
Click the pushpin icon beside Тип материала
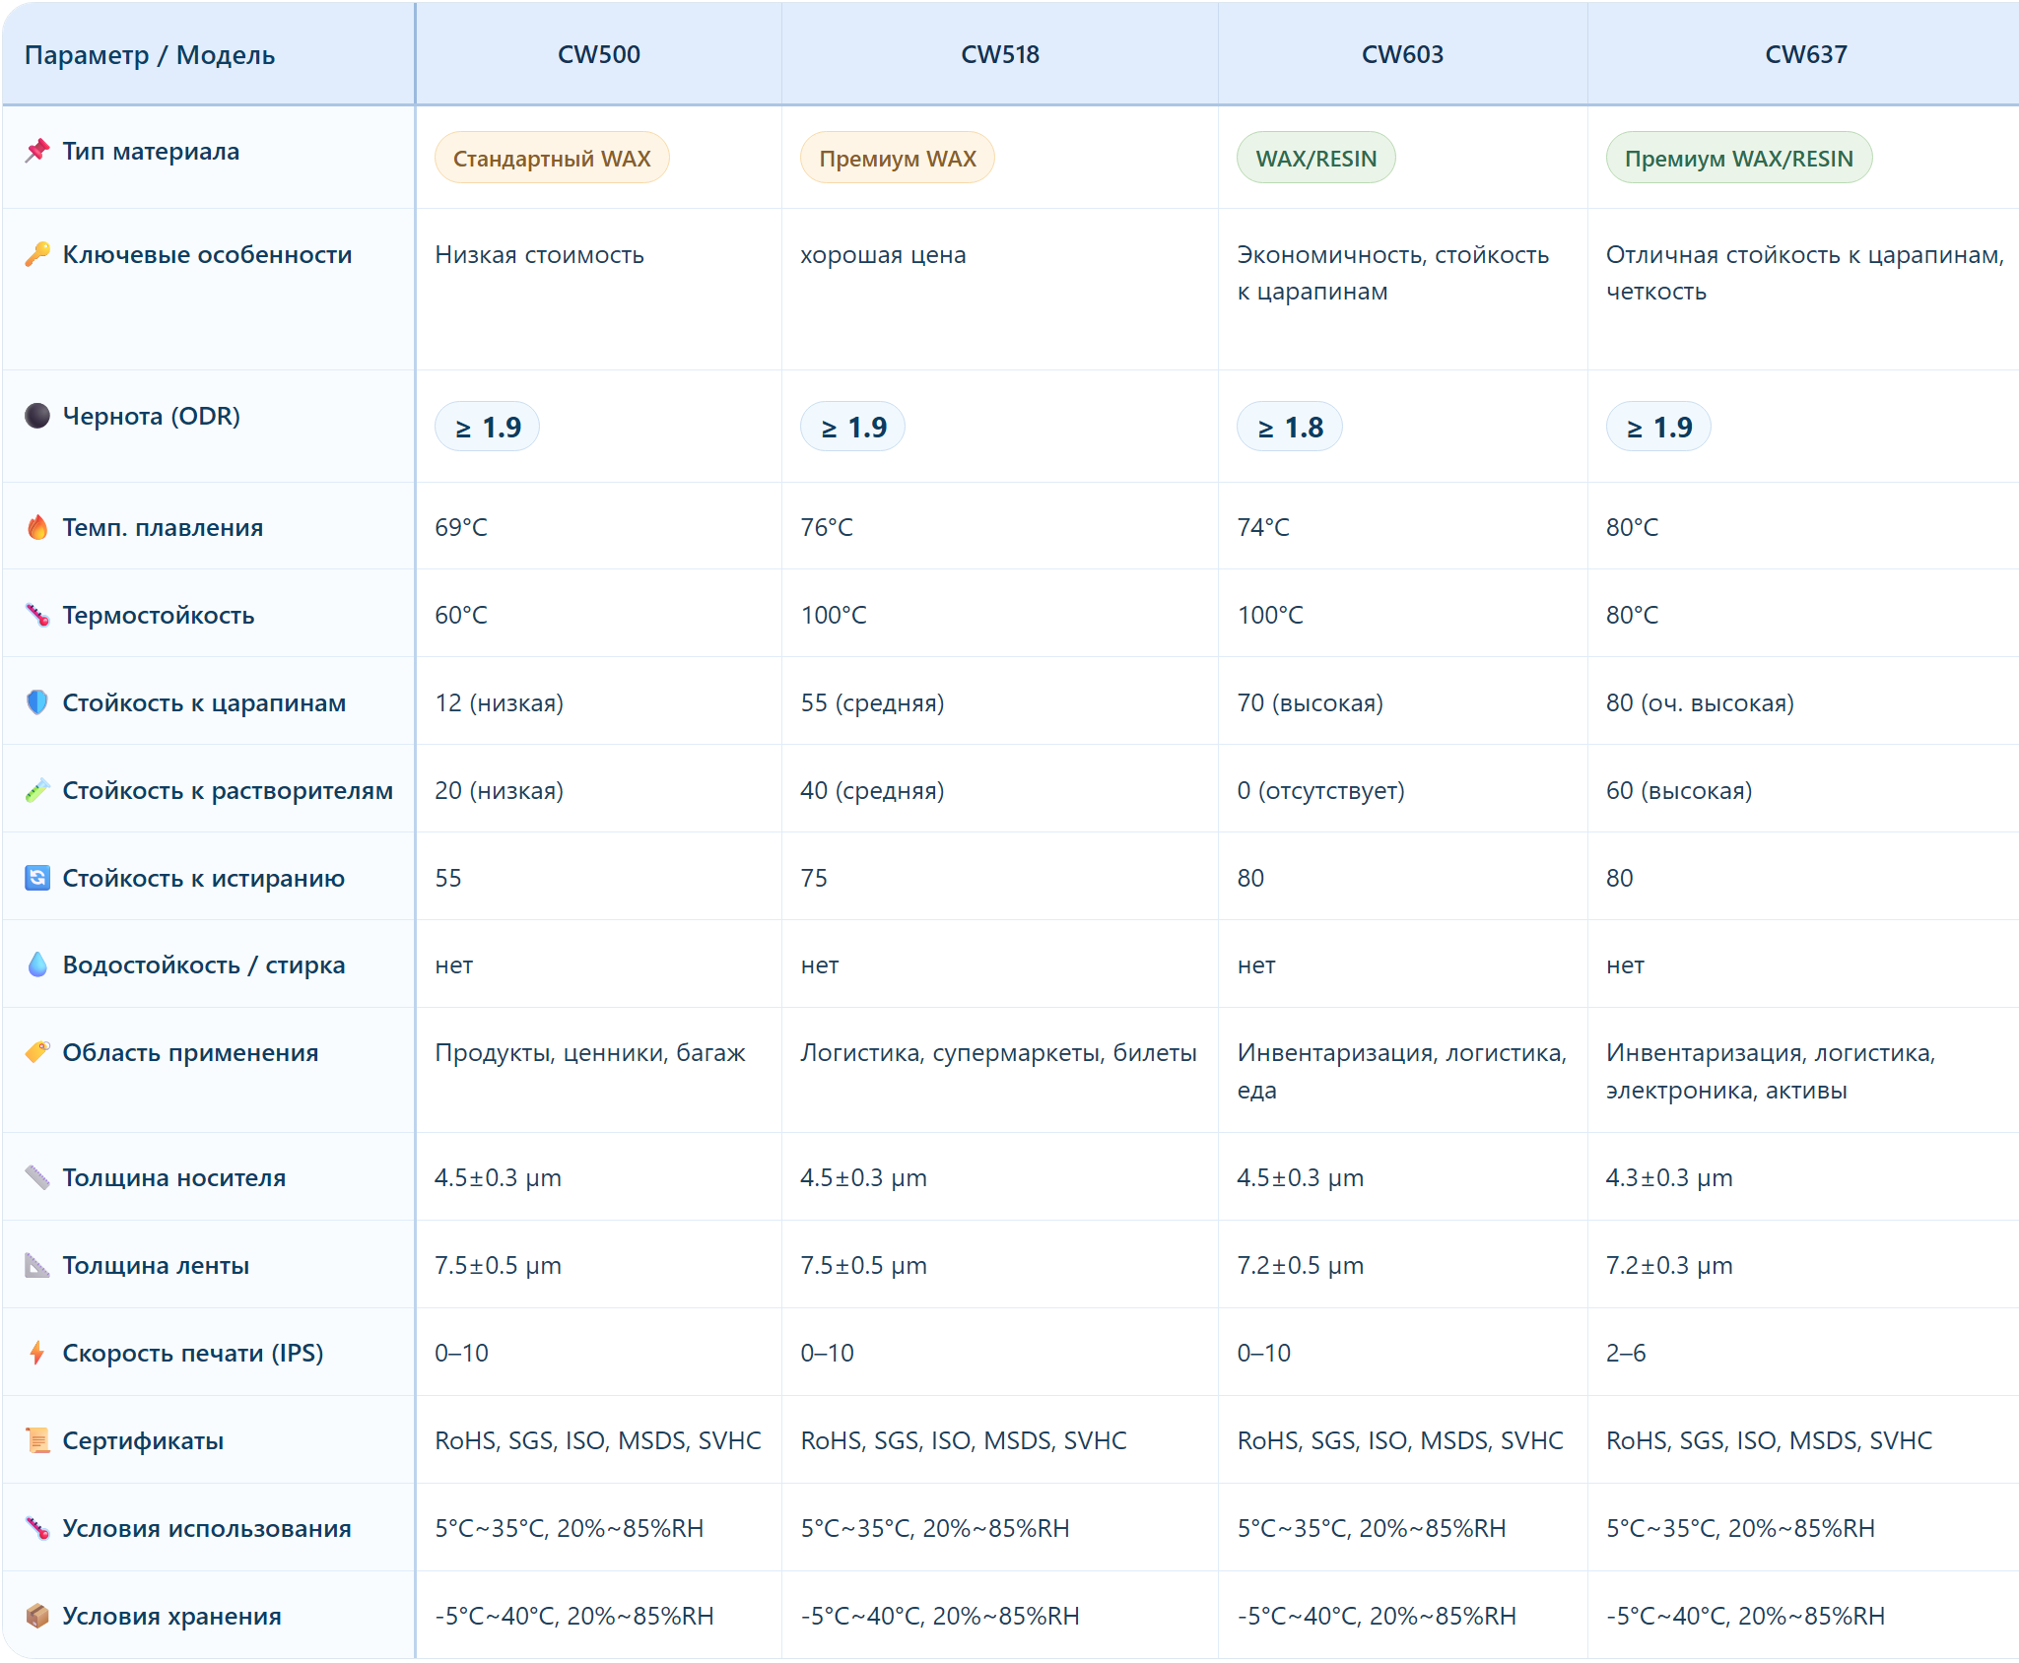coord(37,151)
